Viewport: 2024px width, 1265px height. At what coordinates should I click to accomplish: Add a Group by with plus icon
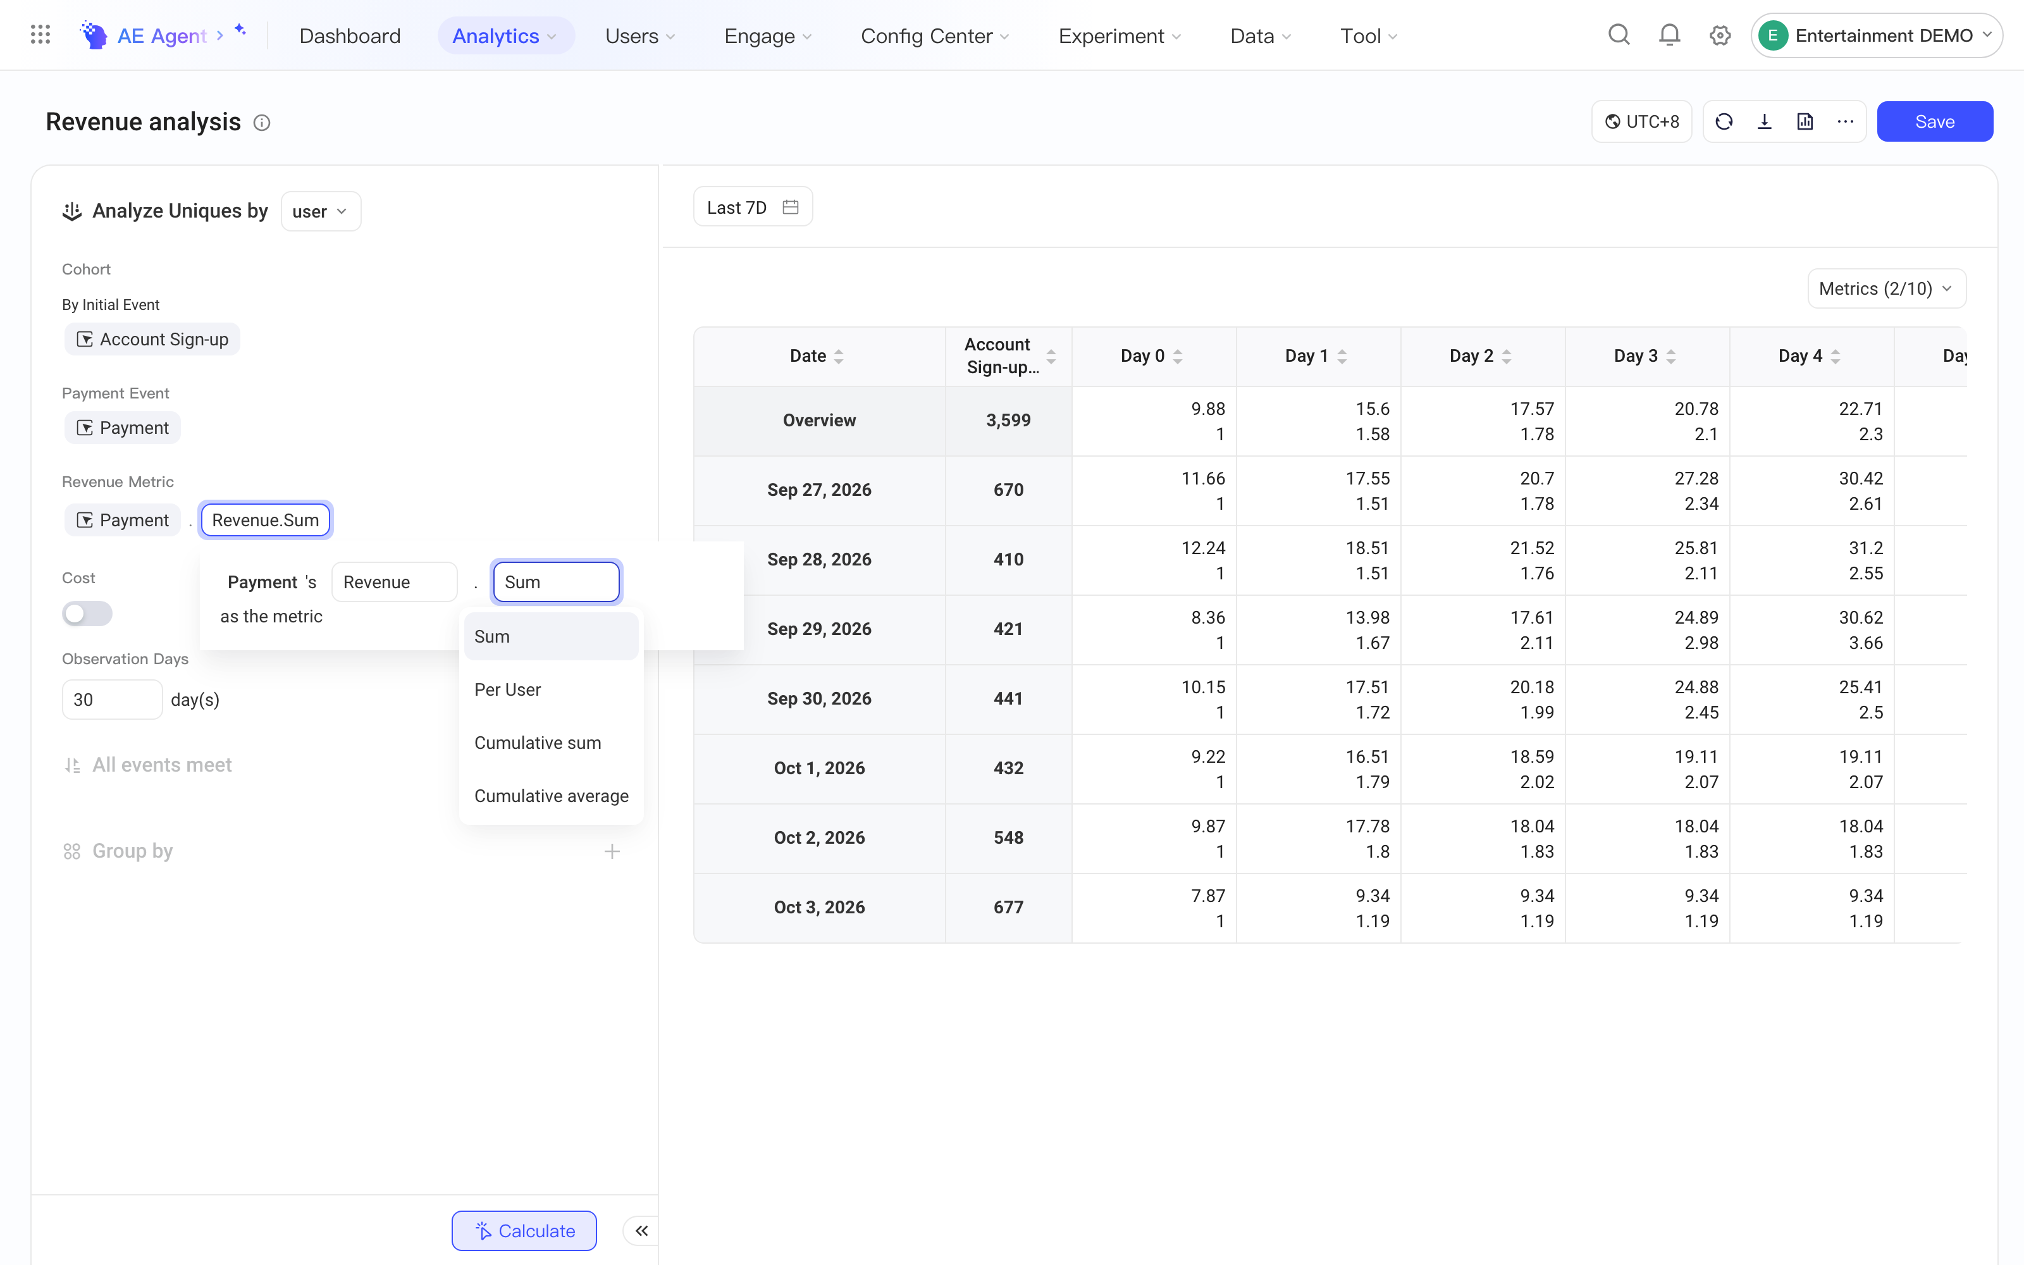click(x=612, y=852)
